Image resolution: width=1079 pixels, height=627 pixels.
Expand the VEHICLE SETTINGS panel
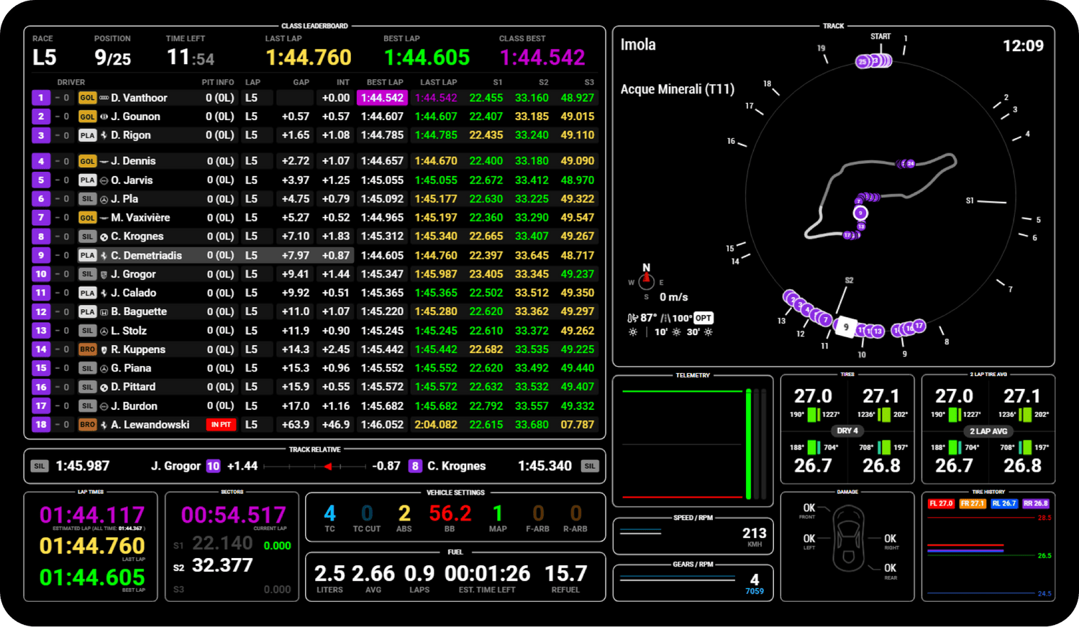pyautogui.click(x=455, y=493)
